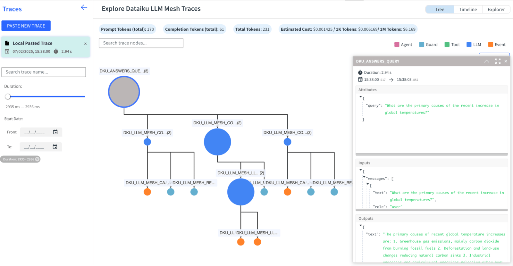Image resolution: width=513 pixels, height=266 pixels.
Task: Toggle the LLM legend filter
Action: (474, 45)
